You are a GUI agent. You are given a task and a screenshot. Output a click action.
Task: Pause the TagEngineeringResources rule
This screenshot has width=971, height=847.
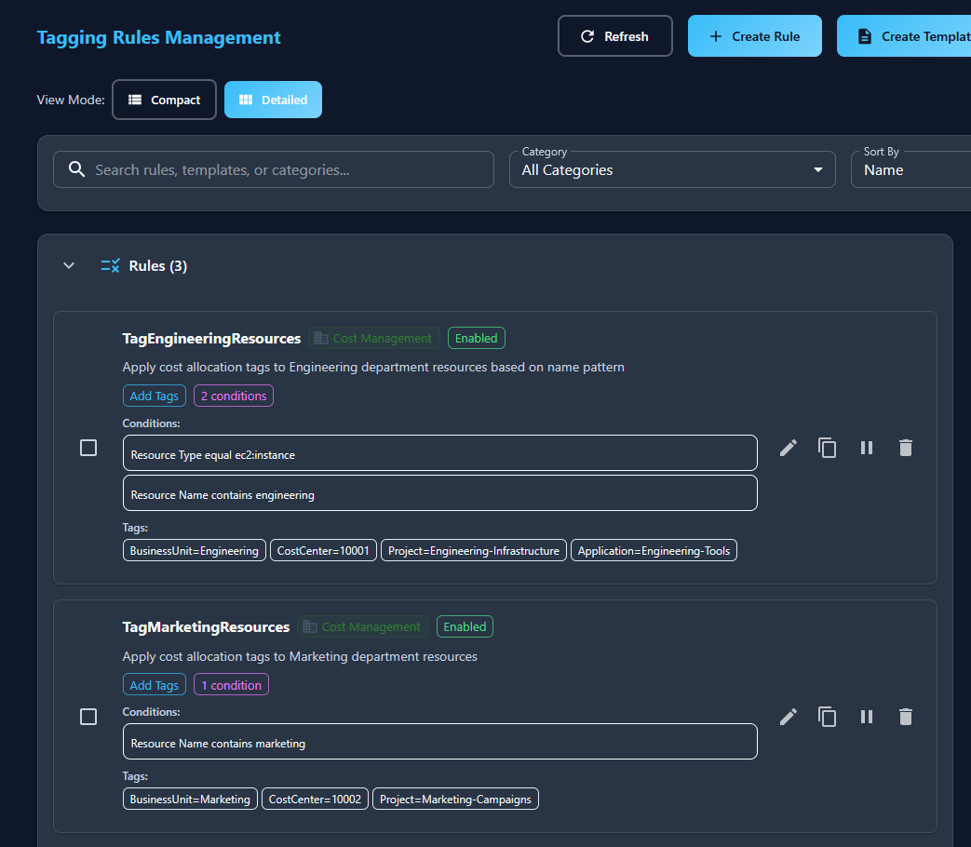(866, 448)
